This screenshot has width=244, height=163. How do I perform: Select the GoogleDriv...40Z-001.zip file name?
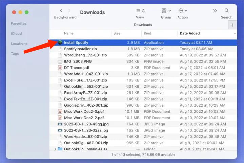point(86,105)
